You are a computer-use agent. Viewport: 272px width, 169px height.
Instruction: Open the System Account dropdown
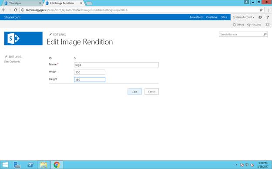tap(244, 17)
